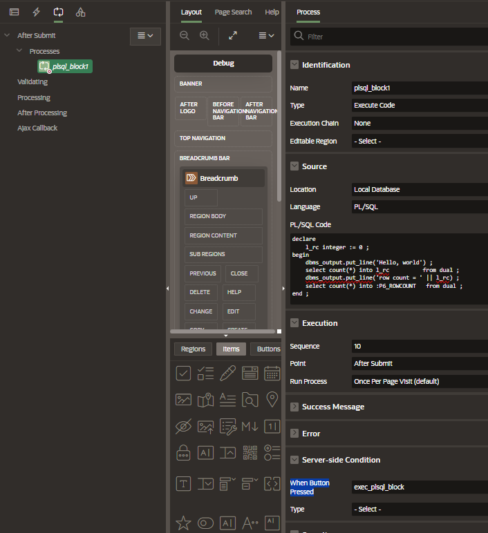Image resolution: width=488 pixels, height=533 pixels.
Task: Open the Regions gallery tab
Action: coord(193,349)
